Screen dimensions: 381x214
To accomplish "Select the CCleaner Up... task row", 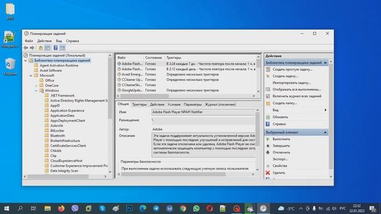I will tap(186, 80).
